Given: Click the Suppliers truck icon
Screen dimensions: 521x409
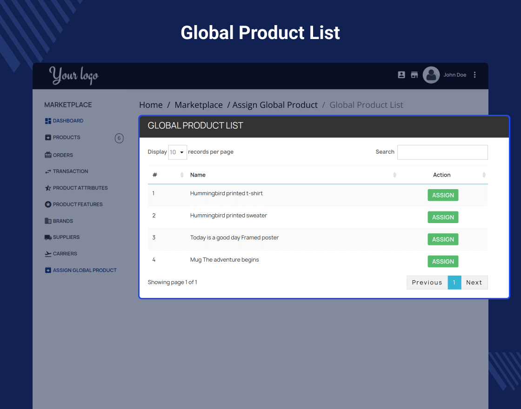Looking at the screenshot, I should point(48,237).
